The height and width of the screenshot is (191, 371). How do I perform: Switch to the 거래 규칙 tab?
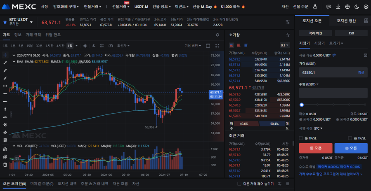[x=33, y=35]
